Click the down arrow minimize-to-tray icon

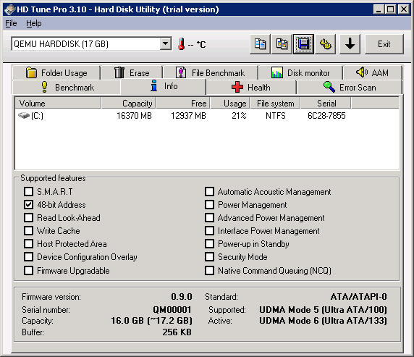350,44
